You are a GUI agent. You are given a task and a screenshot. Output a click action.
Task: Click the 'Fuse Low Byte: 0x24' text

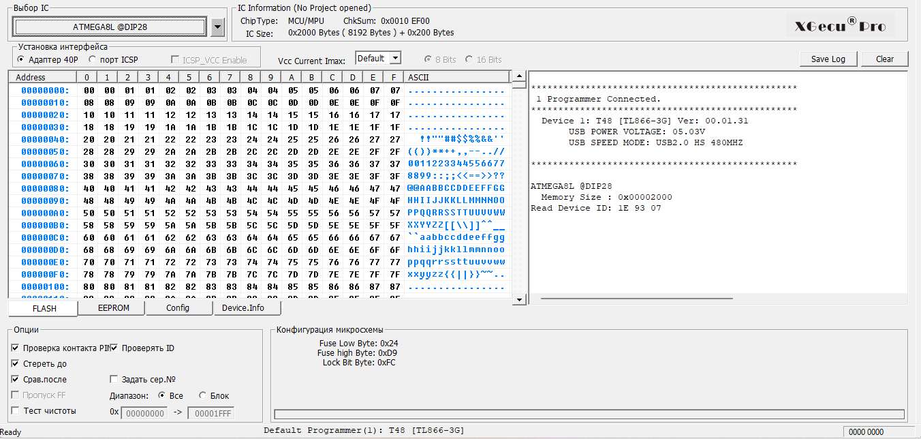coord(358,344)
